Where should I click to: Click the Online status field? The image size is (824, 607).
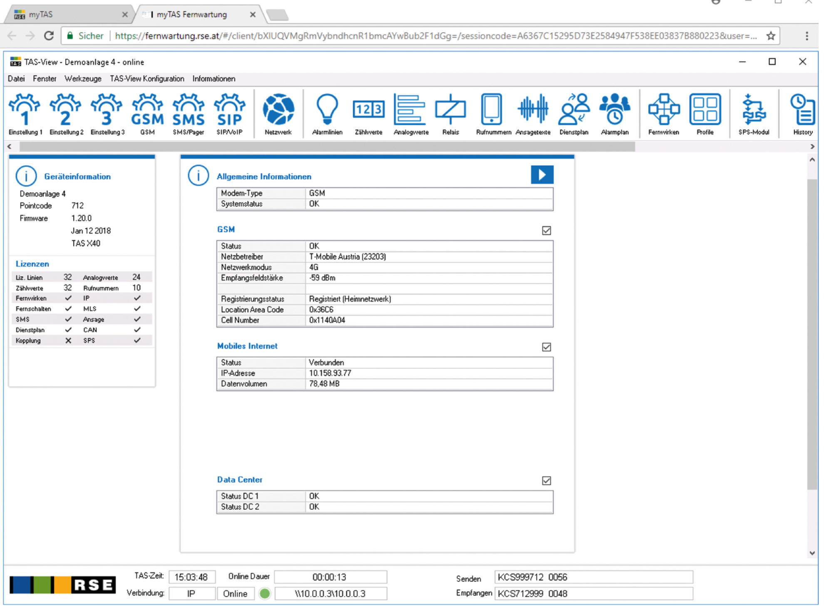(236, 594)
